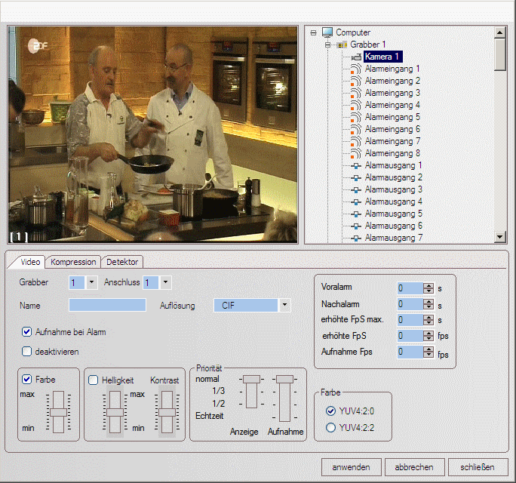This screenshot has height=483, width=516.
Task: Click the anwenden button
Action: point(351,467)
